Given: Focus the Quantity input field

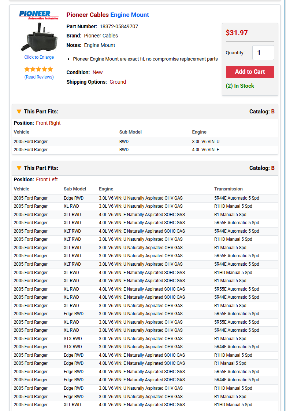Looking at the screenshot, I should click(263, 53).
